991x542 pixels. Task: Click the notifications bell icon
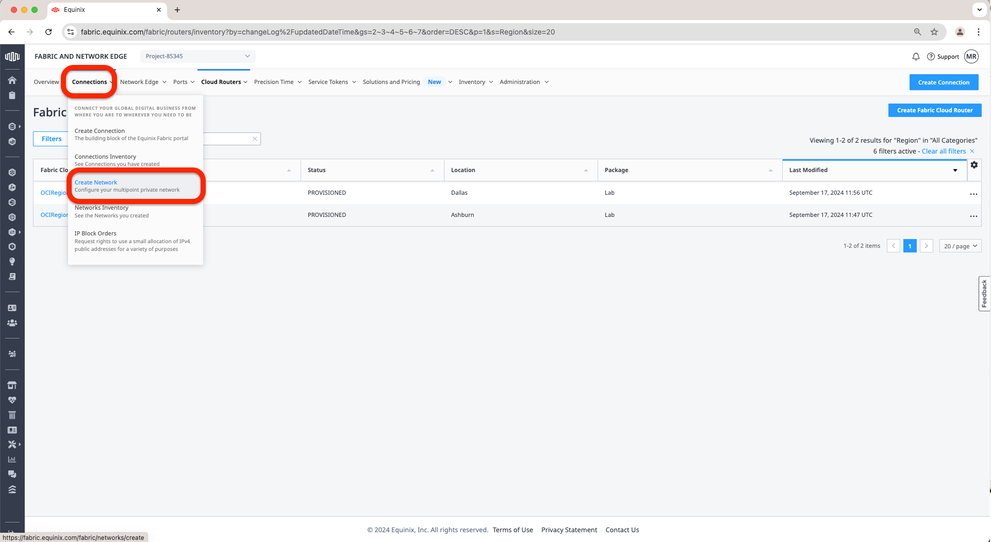pos(916,57)
